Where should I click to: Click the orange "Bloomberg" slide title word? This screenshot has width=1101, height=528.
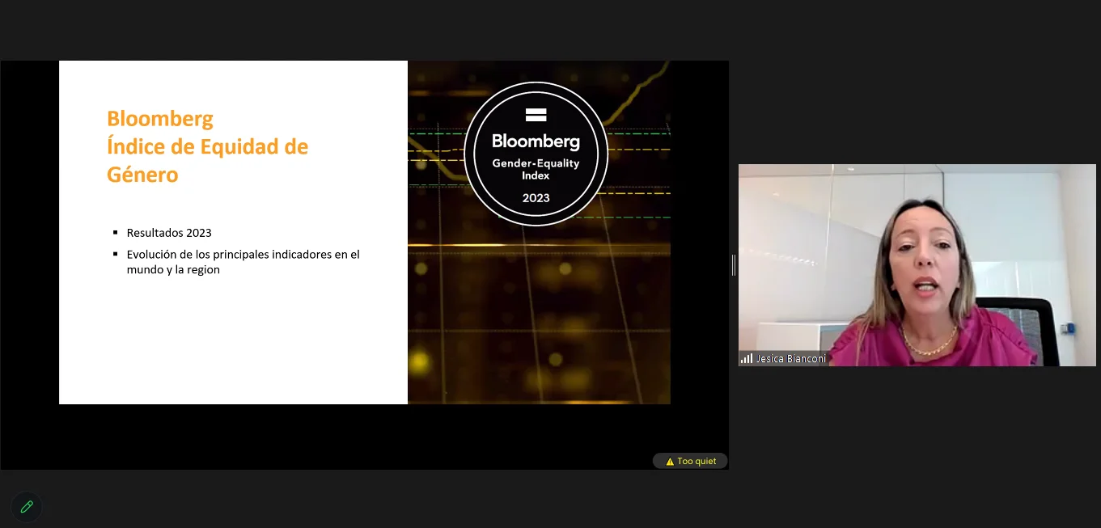[160, 119]
